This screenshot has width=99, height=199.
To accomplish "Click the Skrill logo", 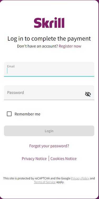I will tap(49, 23).
